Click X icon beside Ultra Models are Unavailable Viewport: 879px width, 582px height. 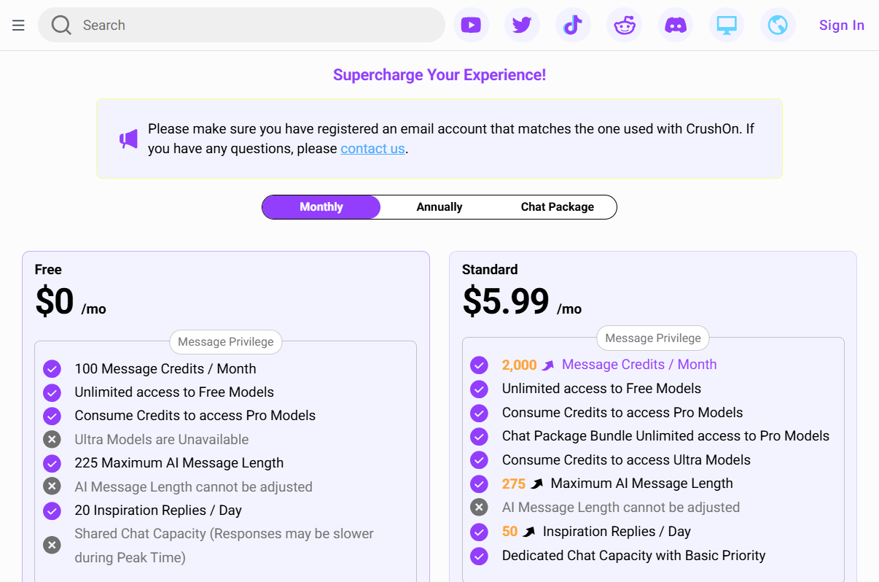(52, 440)
